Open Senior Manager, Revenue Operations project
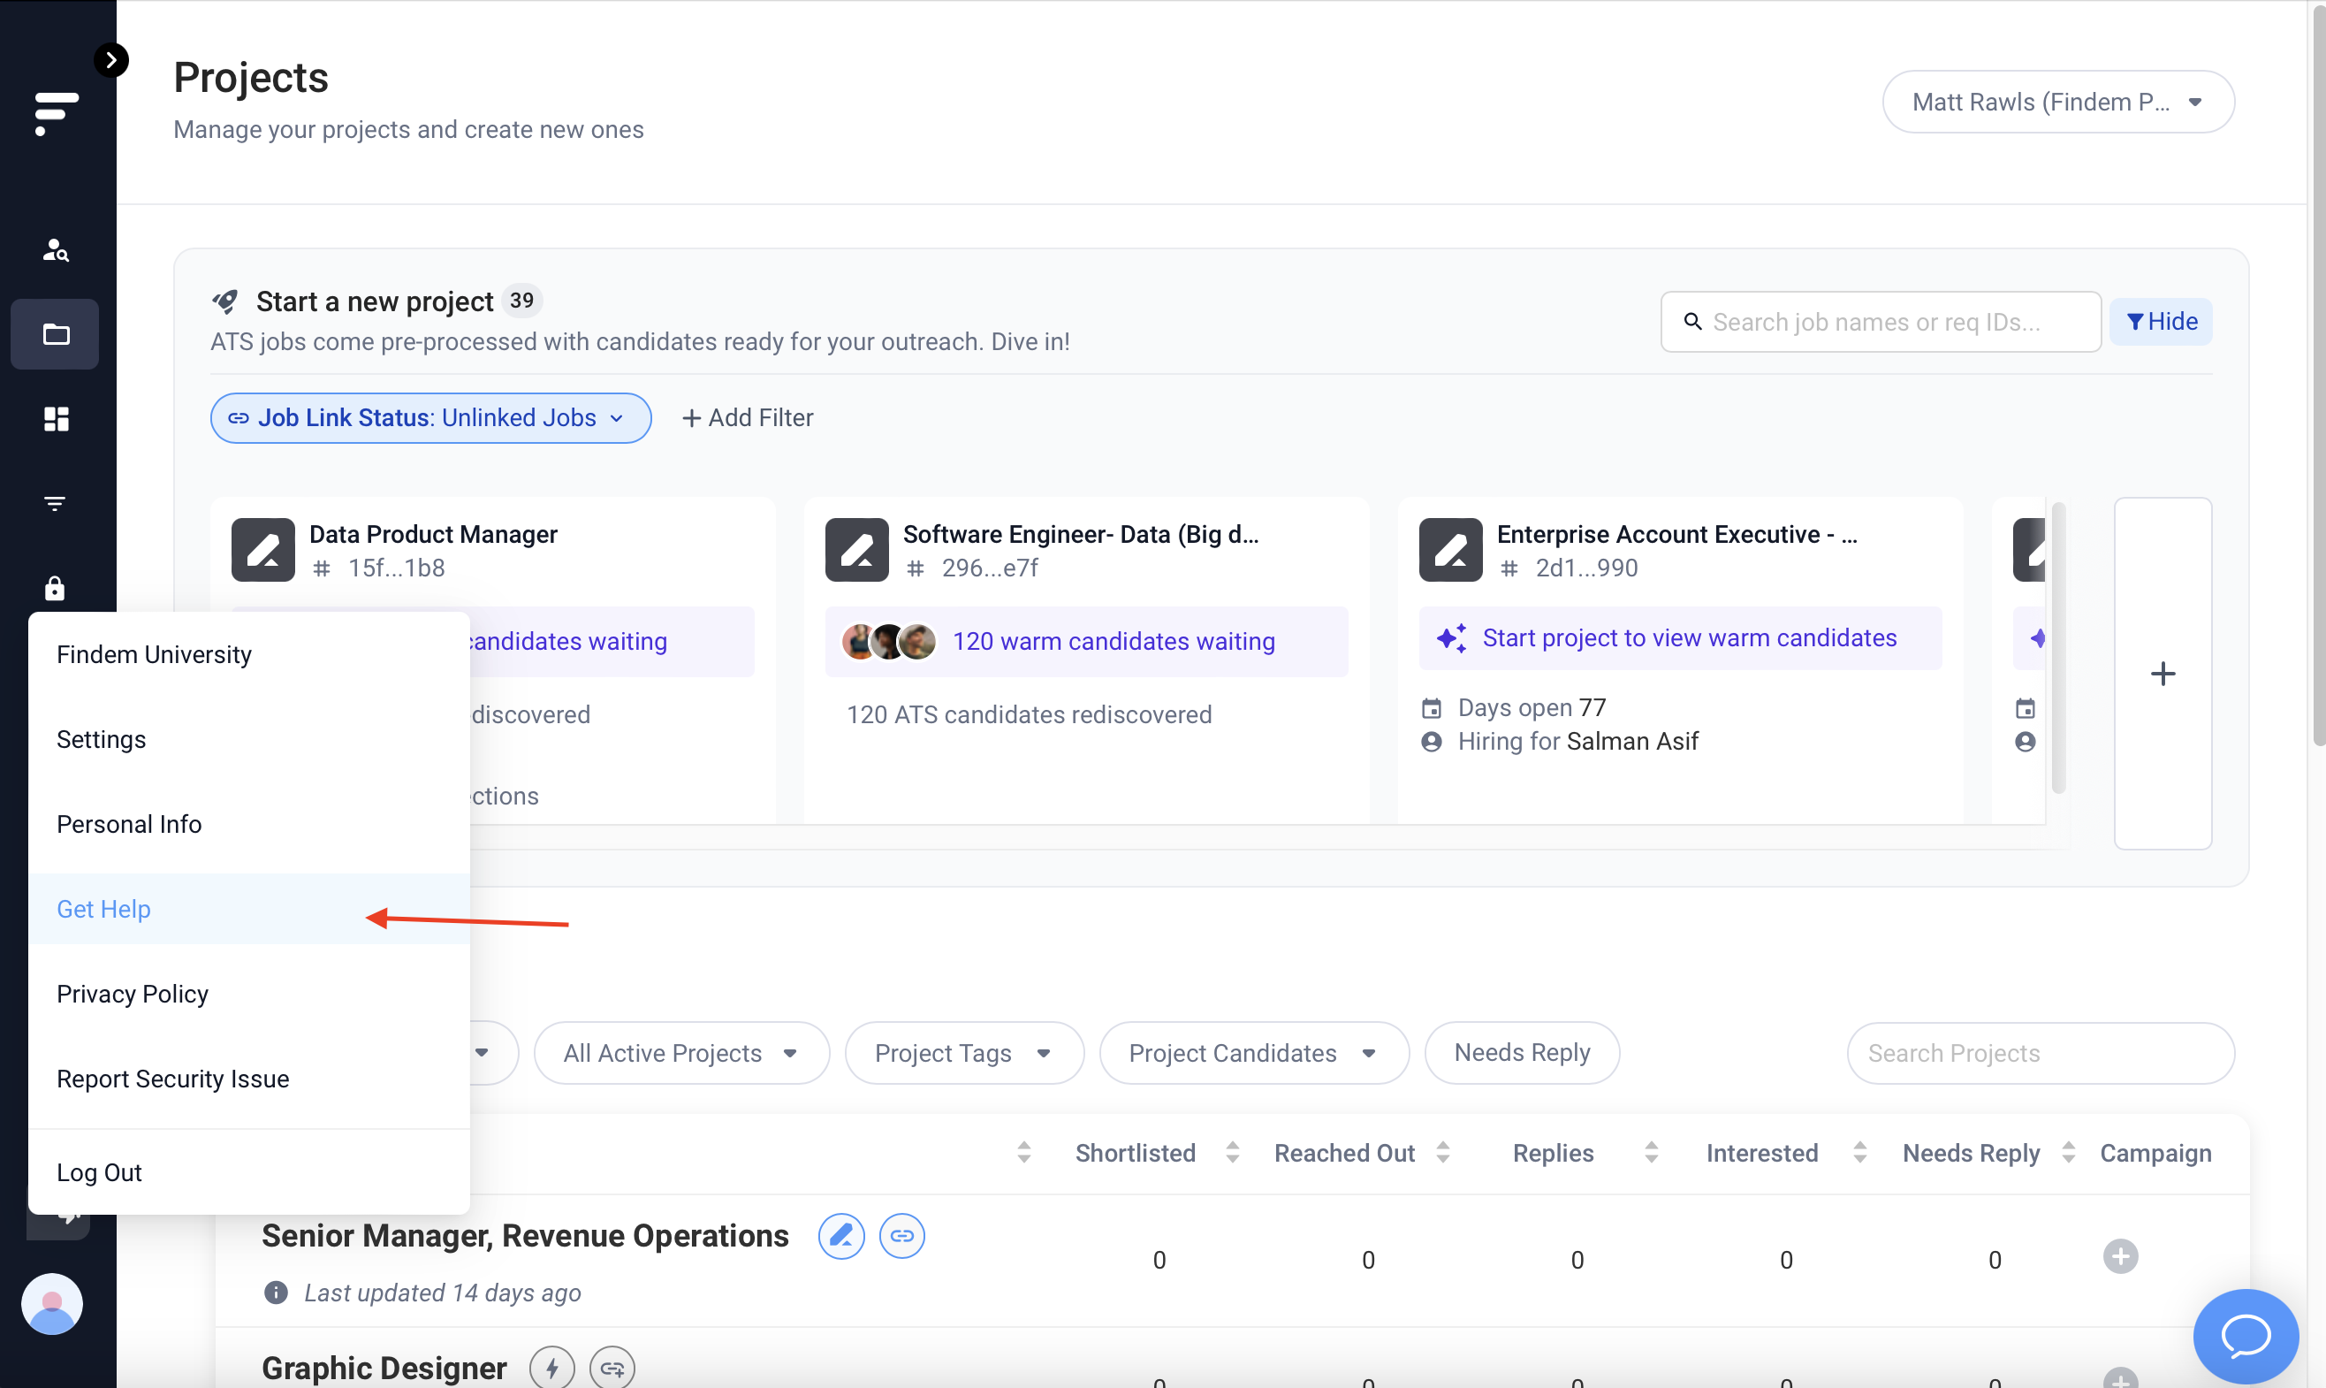Image resolution: width=2326 pixels, height=1388 pixels. [526, 1236]
